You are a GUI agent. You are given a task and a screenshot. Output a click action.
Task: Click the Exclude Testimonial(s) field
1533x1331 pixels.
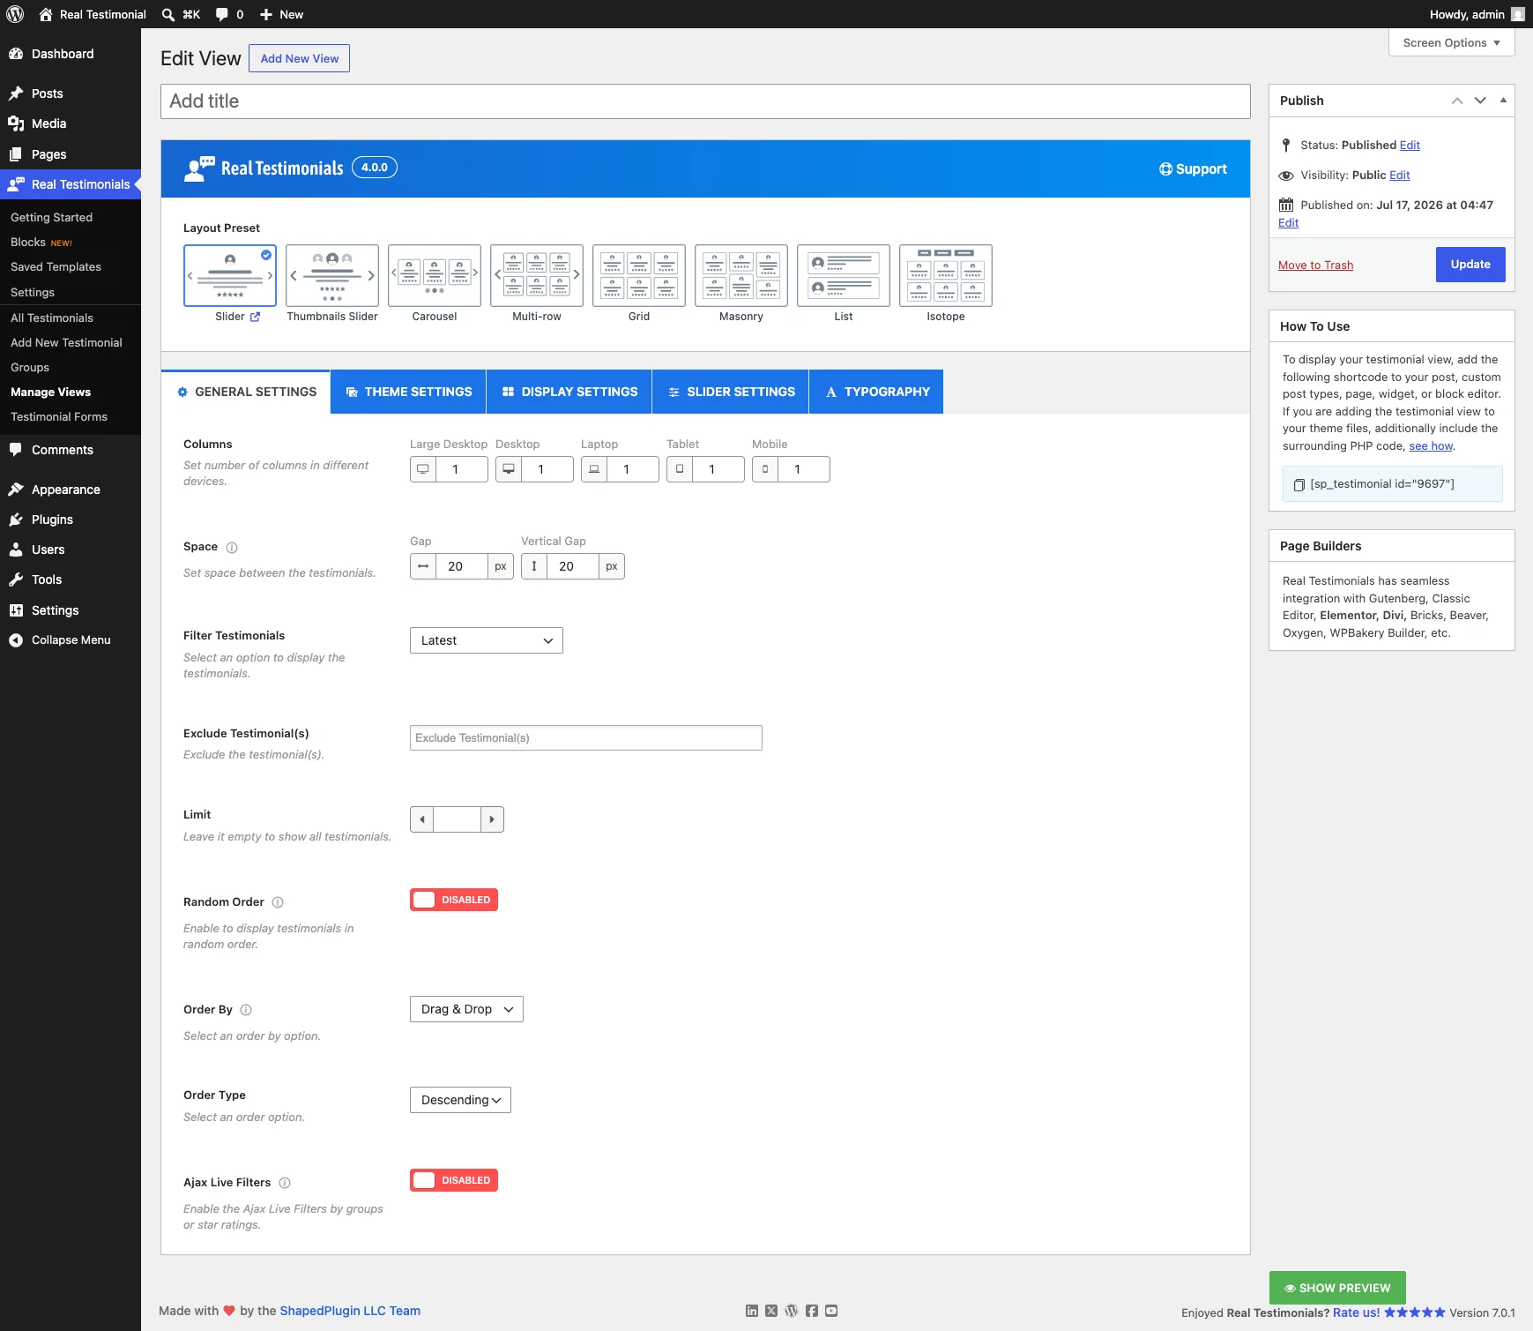(585, 738)
